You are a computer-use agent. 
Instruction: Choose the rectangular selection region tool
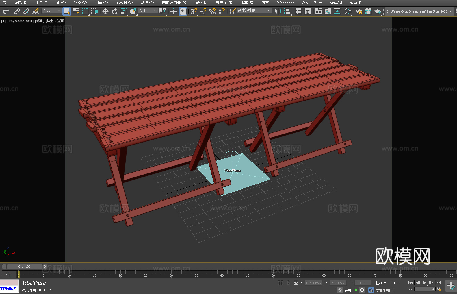85,11
